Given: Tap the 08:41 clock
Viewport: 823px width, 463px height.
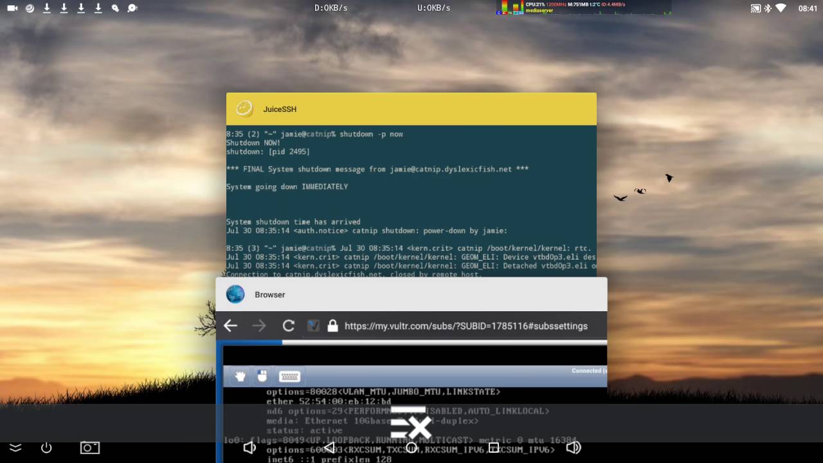Looking at the screenshot, I should [808, 8].
